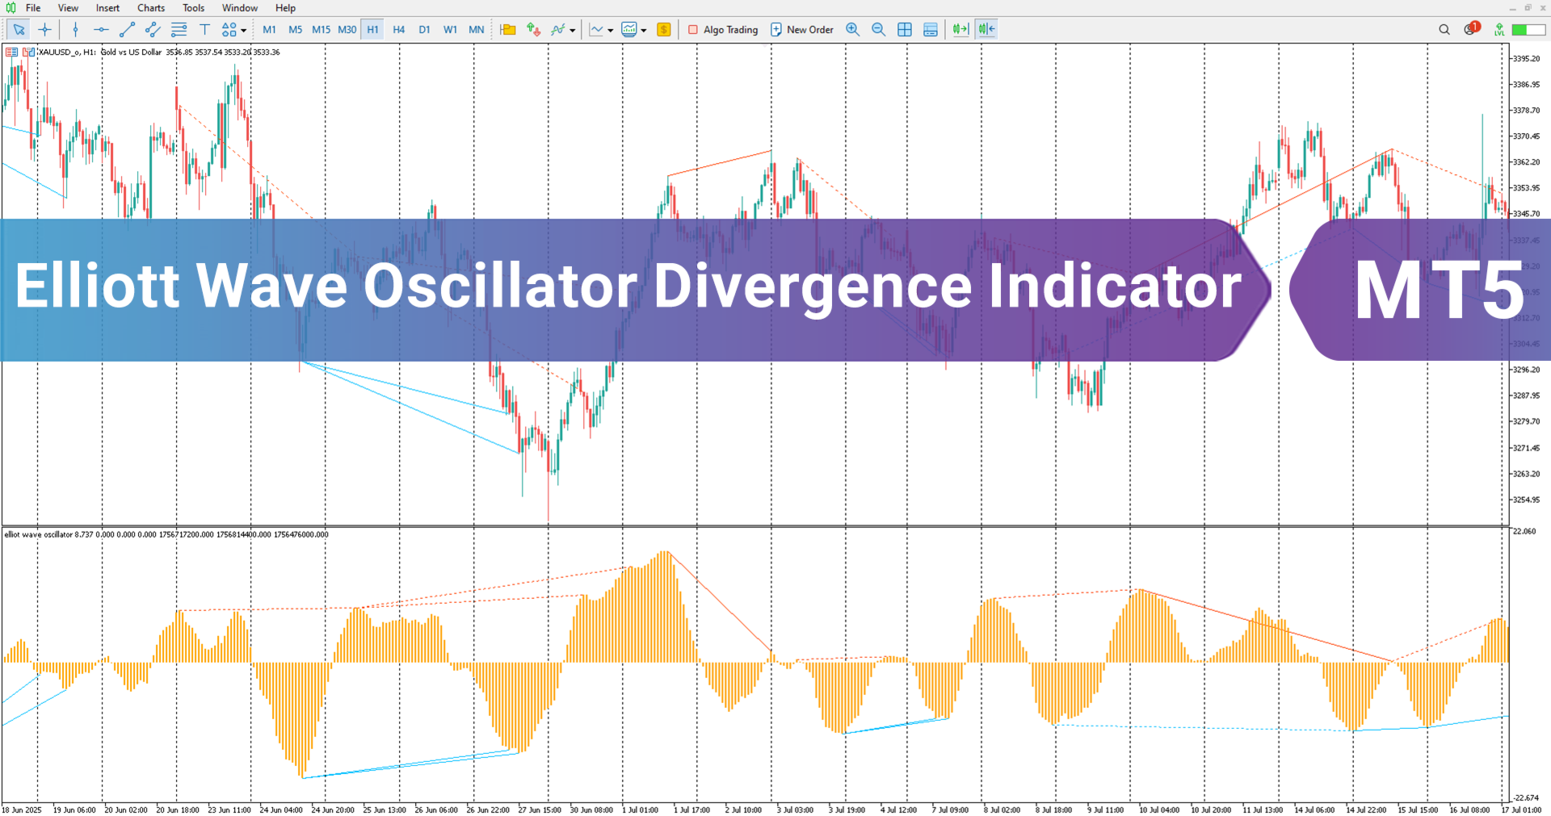Select the Fibonacci retracement tool
Screen dimensions: 1551x816
pos(179,30)
